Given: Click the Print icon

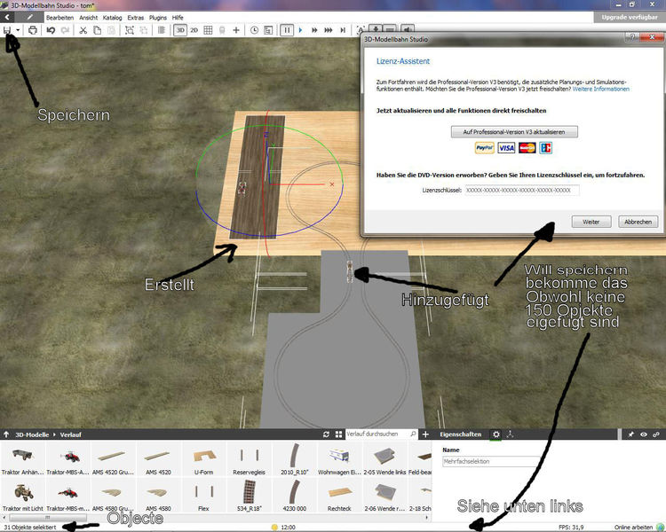Looking at the screenshot, I should pyautogui.click(x=33, y=30).
